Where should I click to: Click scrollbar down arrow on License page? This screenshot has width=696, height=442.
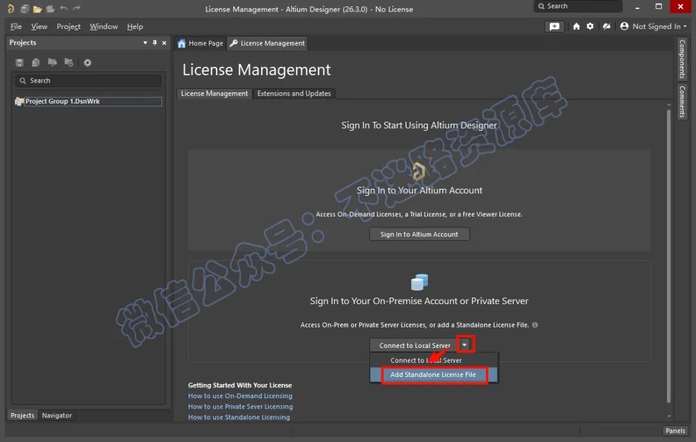click(x=669, y=416)
